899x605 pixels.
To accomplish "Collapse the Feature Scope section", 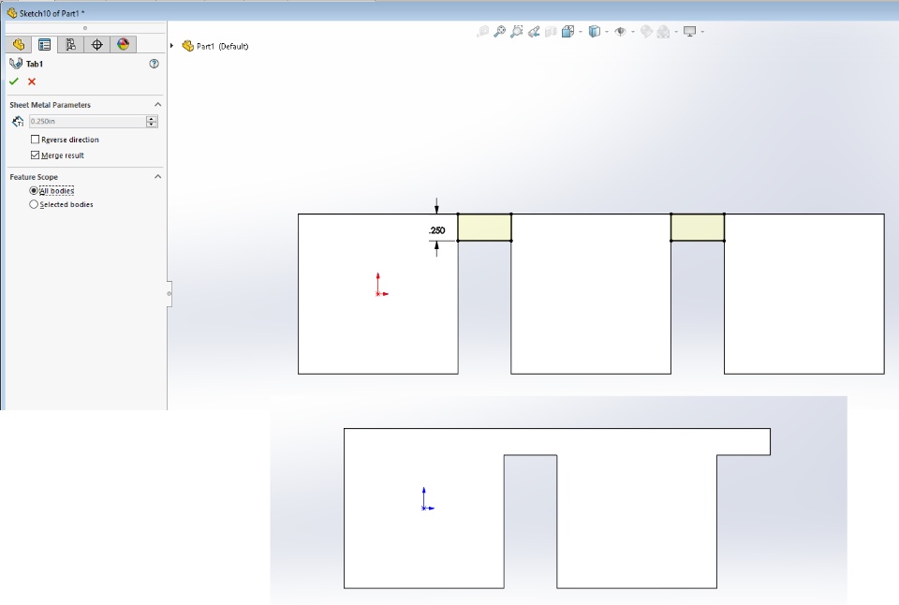I will coord(157,177).
